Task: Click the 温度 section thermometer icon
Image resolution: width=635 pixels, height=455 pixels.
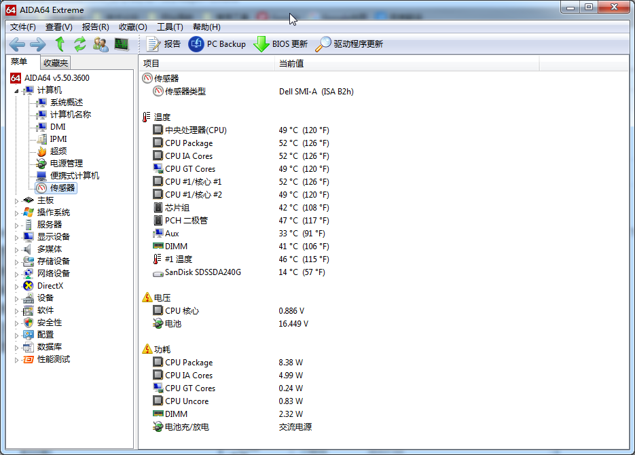Action: (x=146, y=117)
